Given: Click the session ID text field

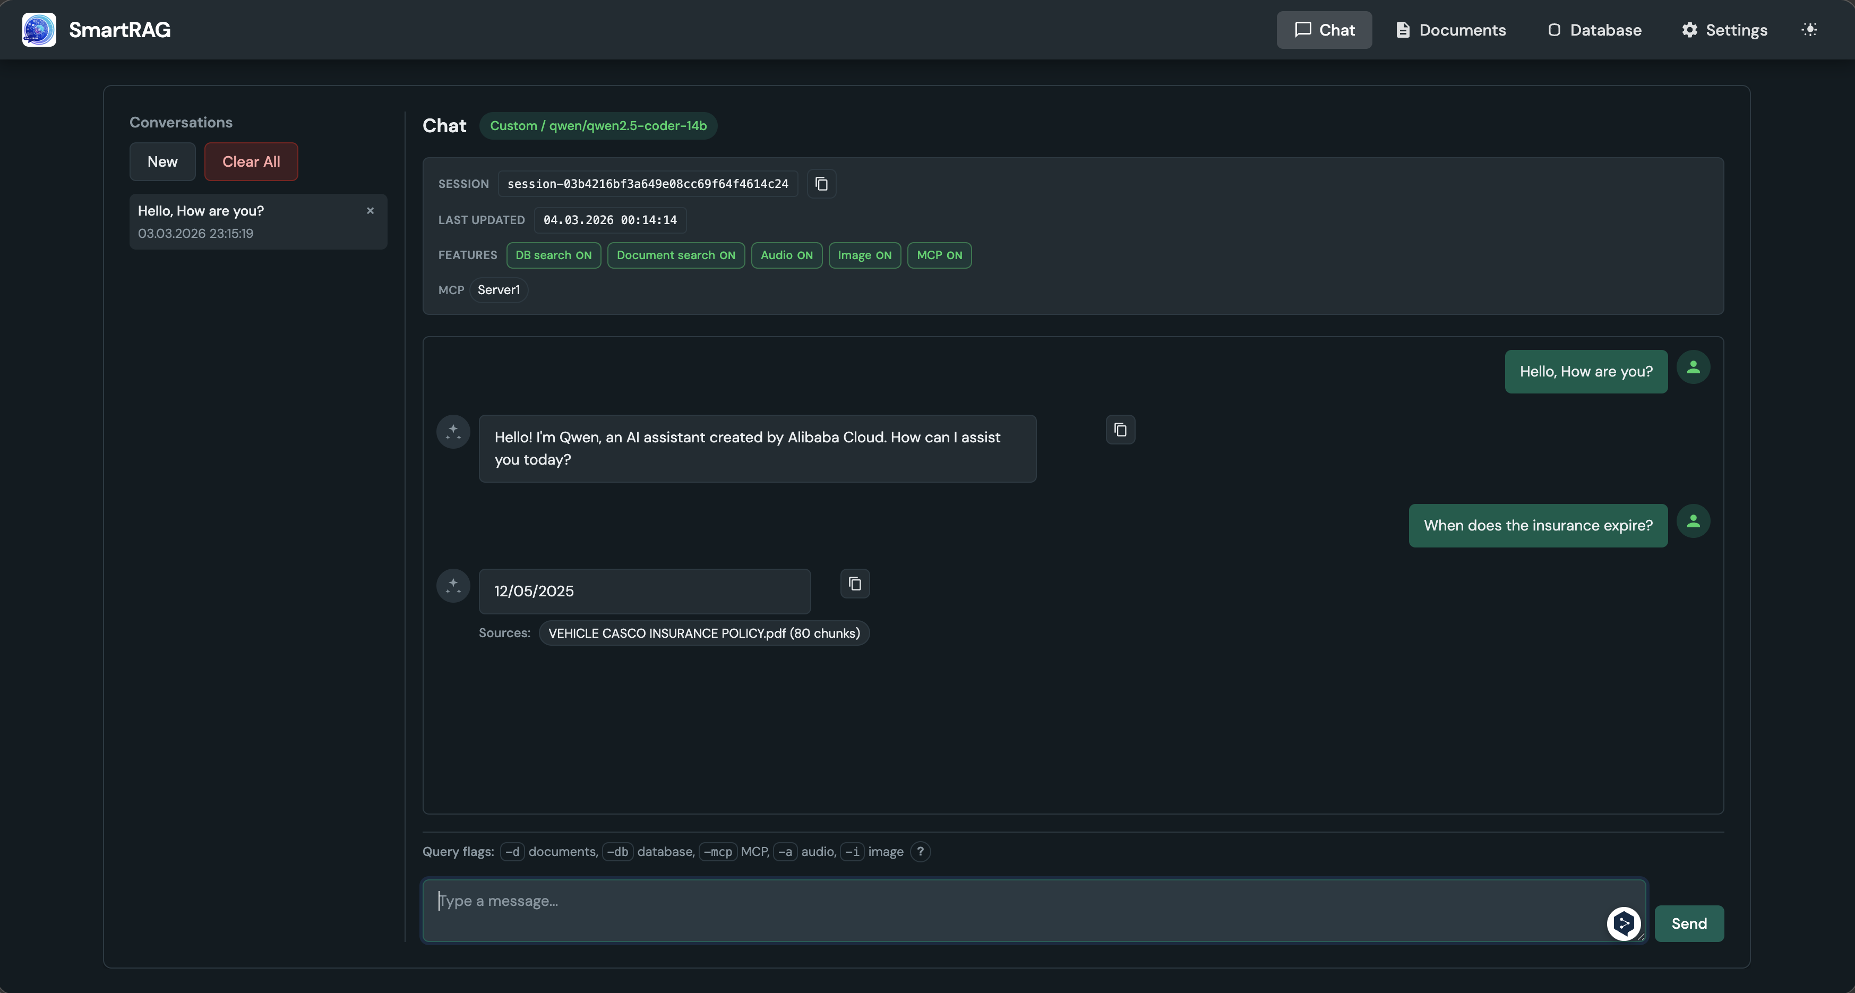Looking at the screenshot, I should coord(647,184).
